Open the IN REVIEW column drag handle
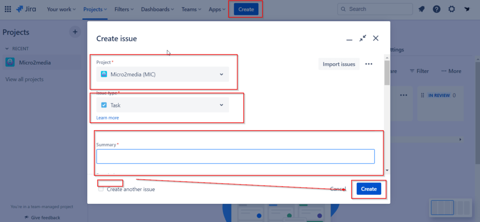The image size is (480, 222). pos(423,96)
